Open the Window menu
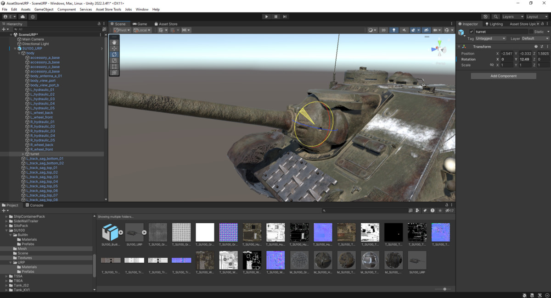 click(x=142, y=9)
